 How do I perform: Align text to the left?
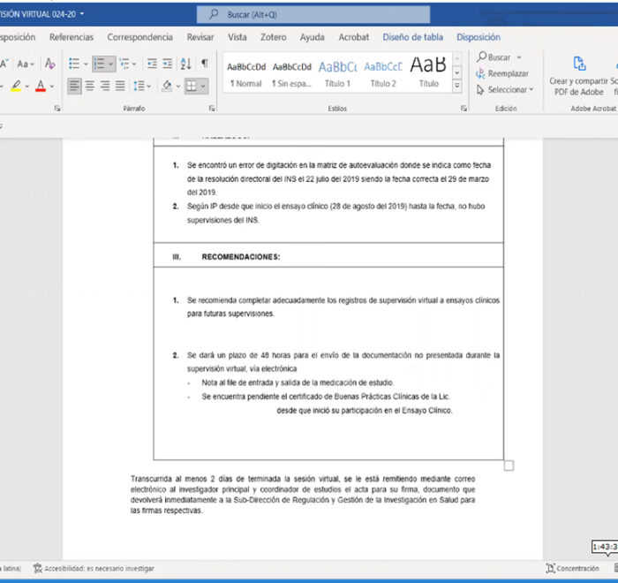74,86
